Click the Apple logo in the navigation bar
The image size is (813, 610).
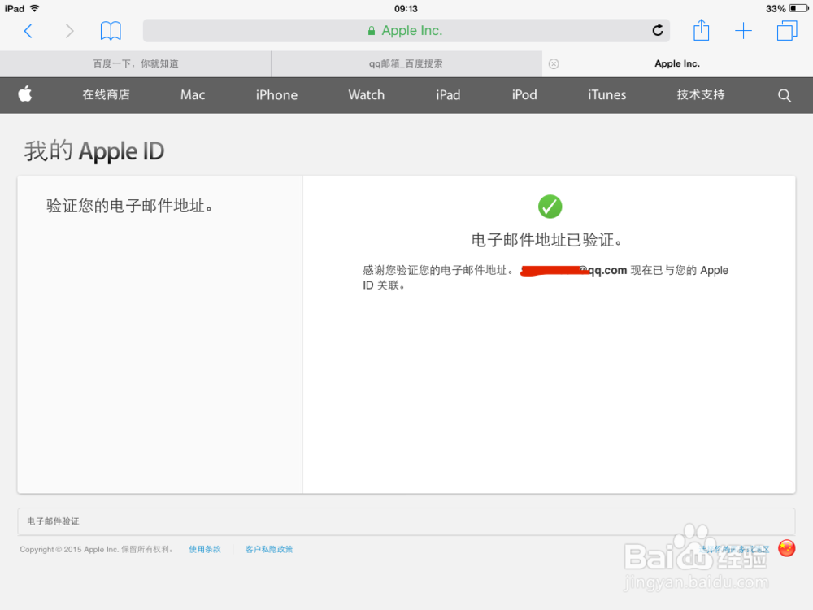[x=25, y=94]
